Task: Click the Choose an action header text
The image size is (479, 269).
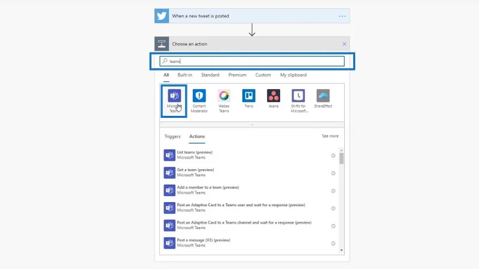Action: (x=189, y=44)
